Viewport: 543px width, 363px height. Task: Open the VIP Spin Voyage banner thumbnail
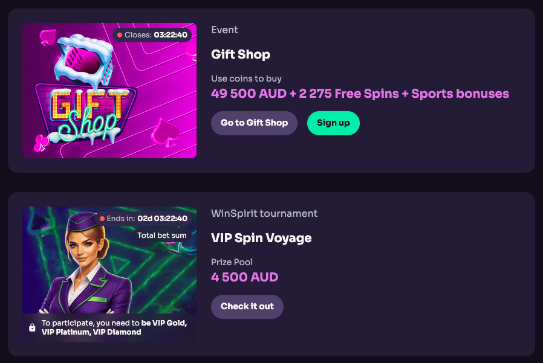click(x=109, y=273)
